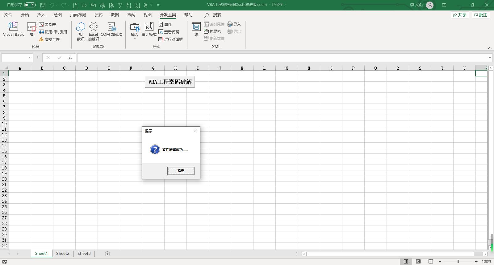Switch to the Formulas (公式) tab
This screenshot has width=494, height=265.
98,15
